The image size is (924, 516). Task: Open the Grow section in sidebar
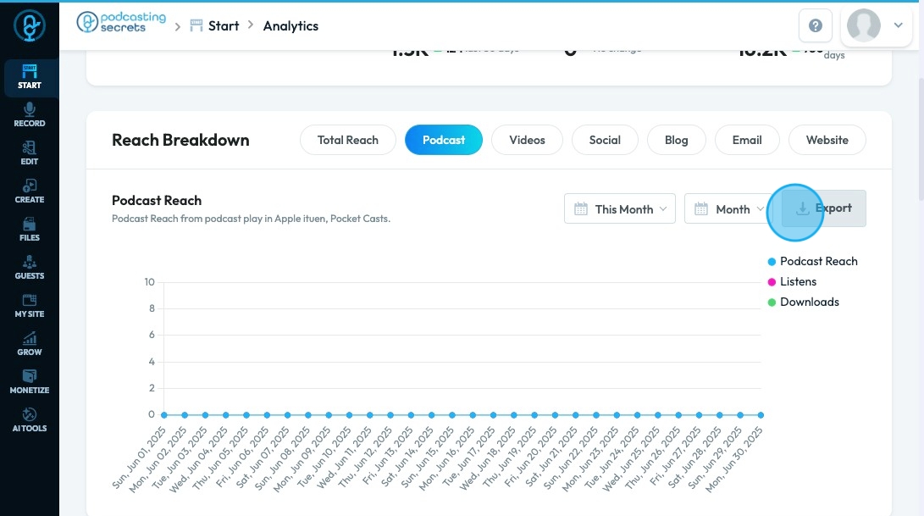30,344
